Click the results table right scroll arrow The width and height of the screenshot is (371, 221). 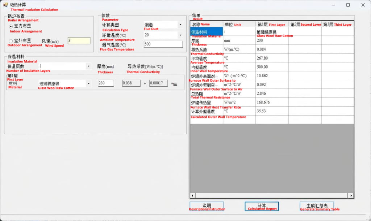pos(351,195)
